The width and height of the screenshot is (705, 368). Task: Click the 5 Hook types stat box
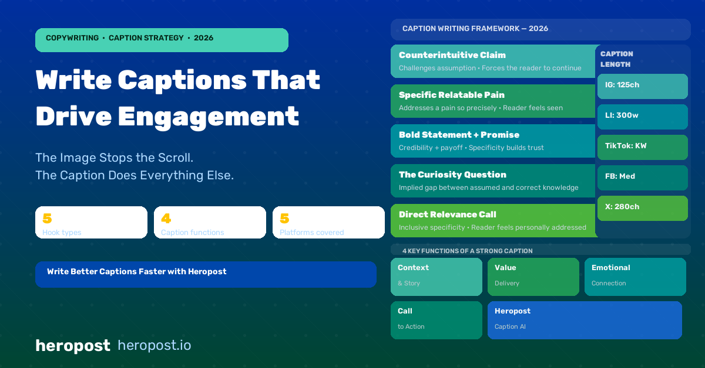tap(91, 223)
